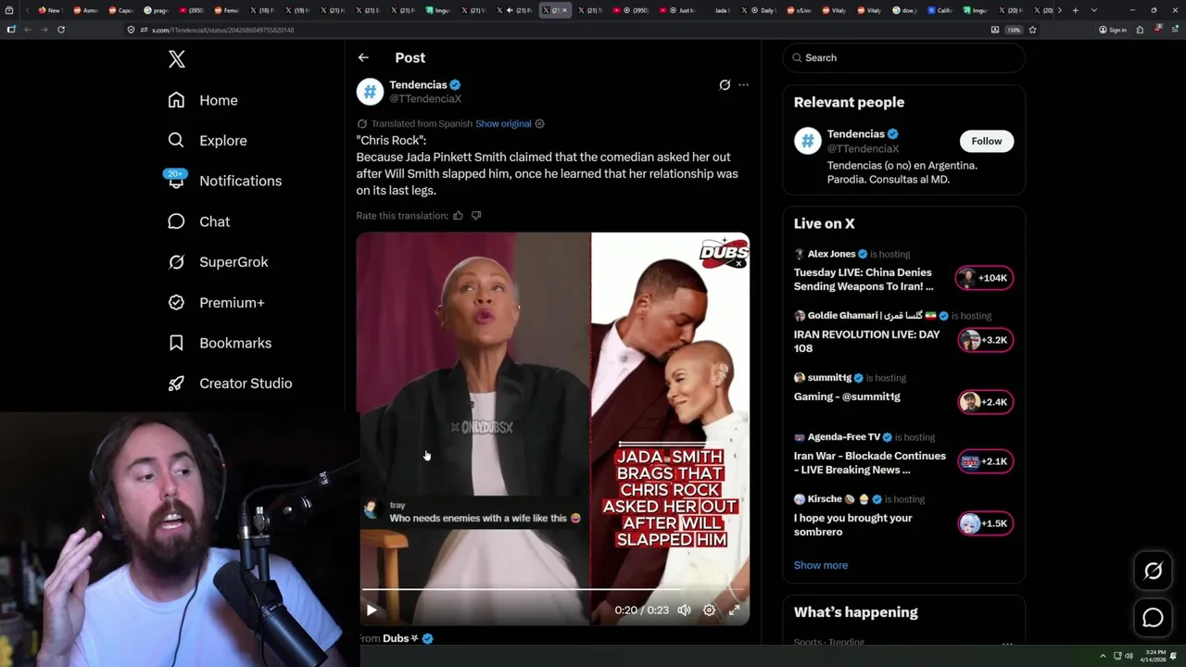Seek using the video progress bar
The image size is (1186, 667).
pos(553,589)
